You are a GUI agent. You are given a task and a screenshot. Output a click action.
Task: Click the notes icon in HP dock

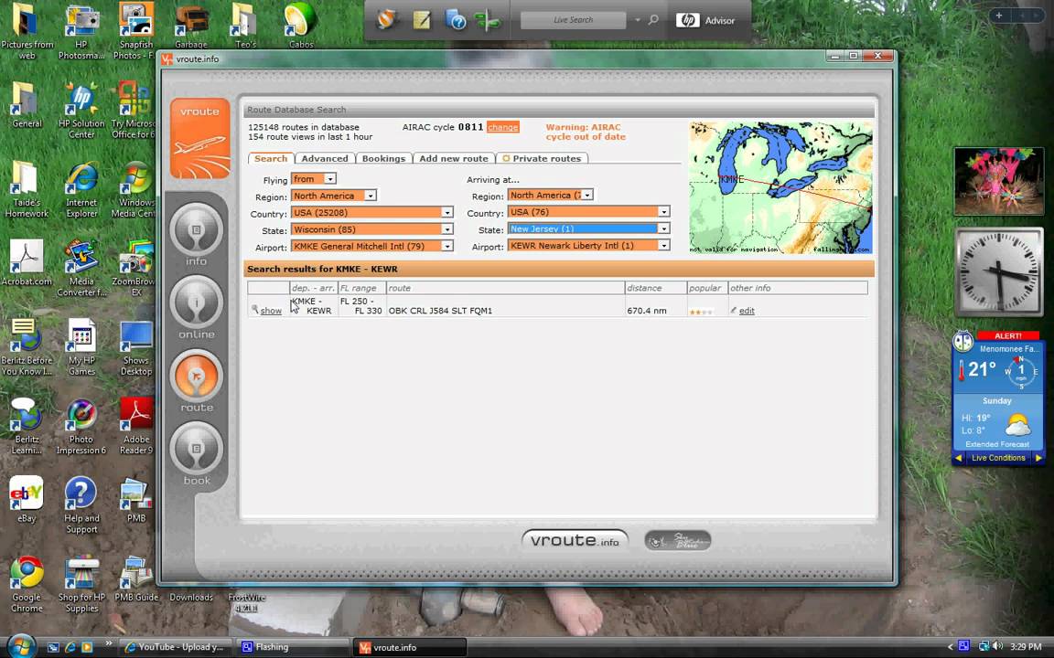(x=422, y=20)
